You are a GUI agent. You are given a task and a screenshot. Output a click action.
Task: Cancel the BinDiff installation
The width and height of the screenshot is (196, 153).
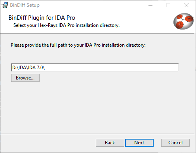[x=175, y=143]
